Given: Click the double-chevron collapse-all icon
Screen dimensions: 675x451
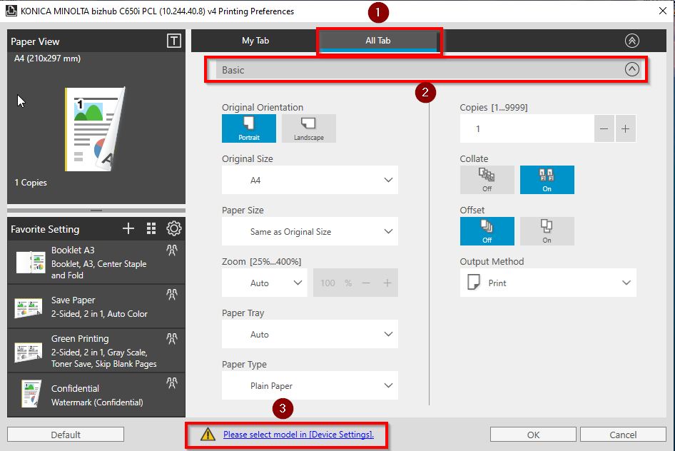Looking at the screenshot, I should pyautogui.click(x=631, y=41).
